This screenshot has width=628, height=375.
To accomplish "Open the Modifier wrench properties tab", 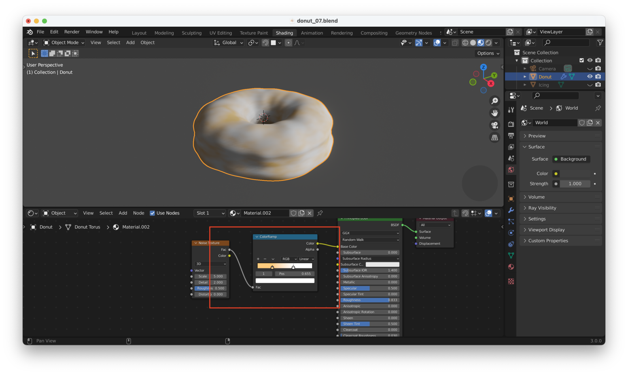I will (x=511, y=210).
